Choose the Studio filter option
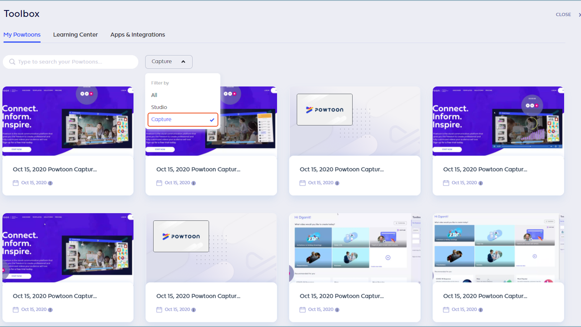581x327 pixels. pyautogui.click(x=159, y=107)
